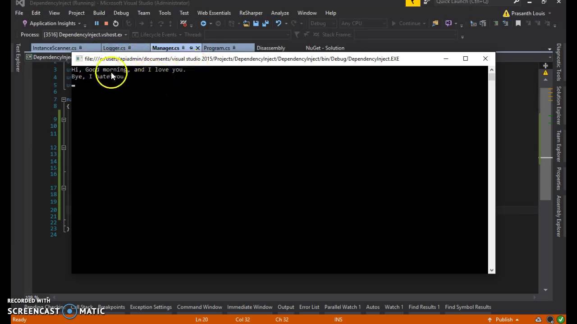
Task: Click Publish in the status bar
Action: [504, 319]
